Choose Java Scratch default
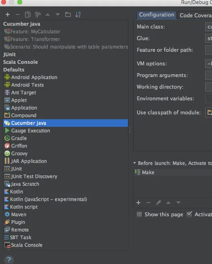 pyautogui.click(x=66, y=184)
